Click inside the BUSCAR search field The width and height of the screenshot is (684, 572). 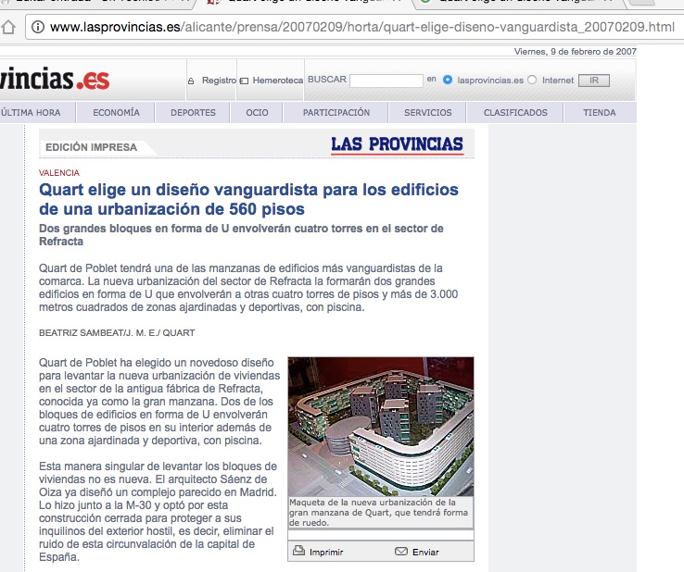tap(386, 81)
